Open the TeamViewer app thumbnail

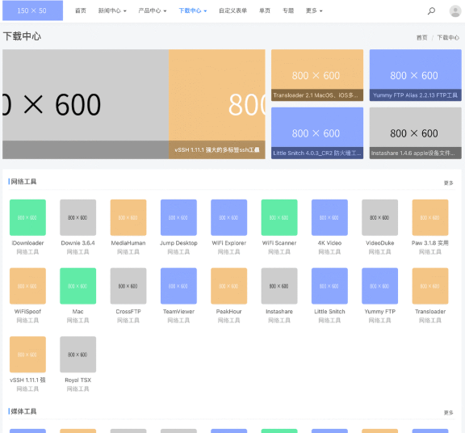[x=178, y=286]
